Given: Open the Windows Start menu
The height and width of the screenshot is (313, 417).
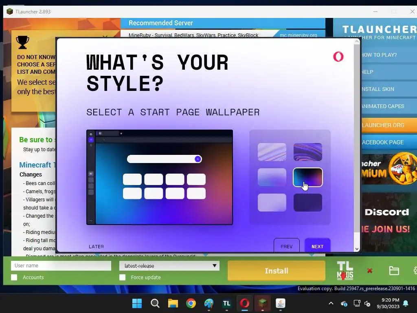Looking at the screenshot, I should 137,303.
